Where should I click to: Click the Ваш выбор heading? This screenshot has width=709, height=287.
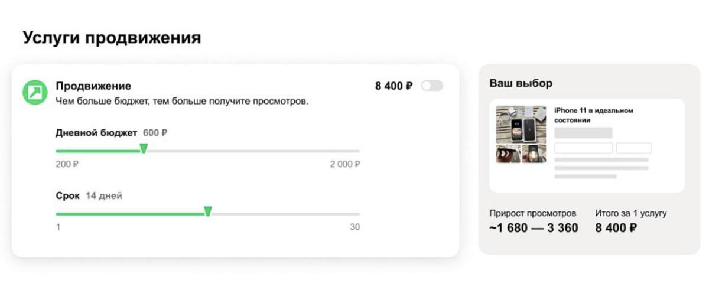coord(521,83)
